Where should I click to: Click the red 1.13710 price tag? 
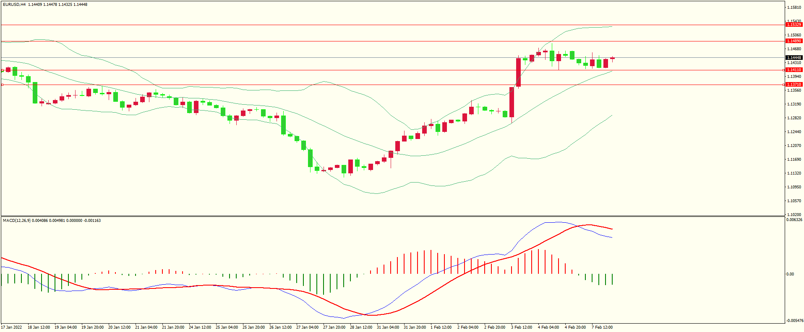click(794, 85)
